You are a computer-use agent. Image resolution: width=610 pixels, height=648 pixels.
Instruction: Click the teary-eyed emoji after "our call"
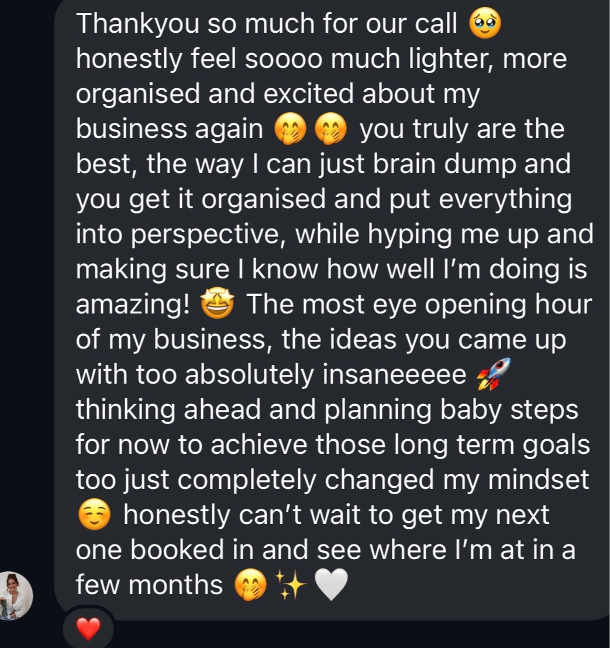(485, 25)
